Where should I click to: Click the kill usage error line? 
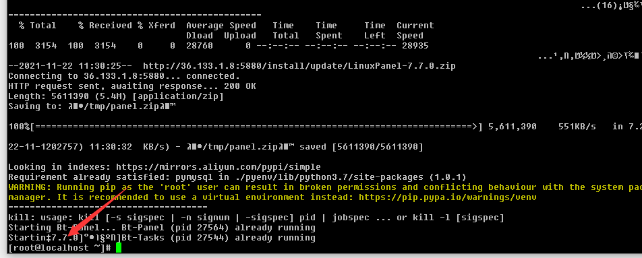(x=256, y=218)
